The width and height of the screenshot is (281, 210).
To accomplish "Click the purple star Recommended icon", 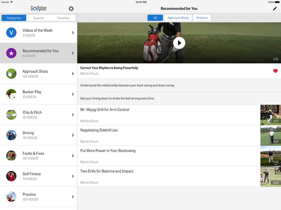I will coord(11,53).
